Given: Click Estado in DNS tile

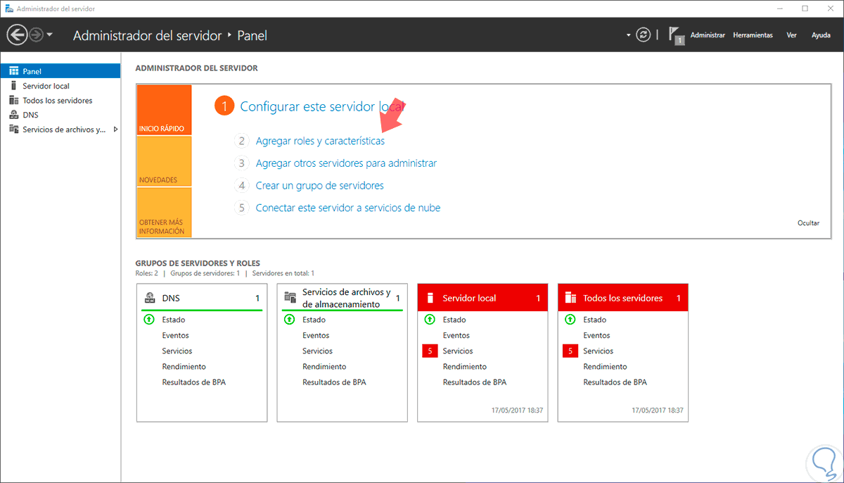Looking at the screenshot, I should (174, 320).
